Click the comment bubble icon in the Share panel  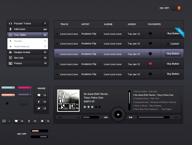point(39,95)
